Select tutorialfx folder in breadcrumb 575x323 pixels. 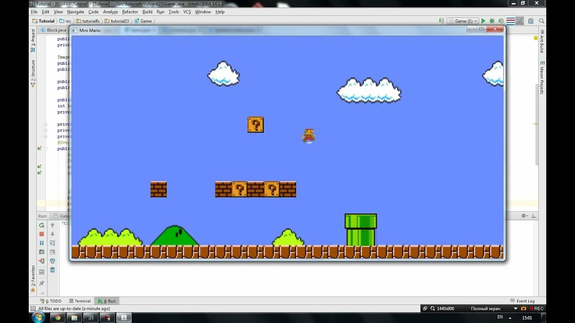pyautogui.click(x=88, y=21)
